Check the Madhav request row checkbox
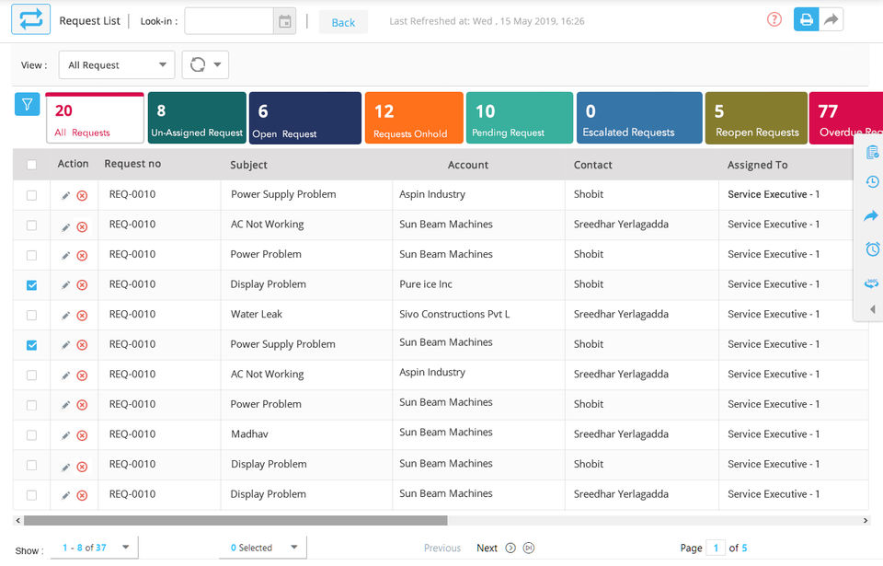 32,434
